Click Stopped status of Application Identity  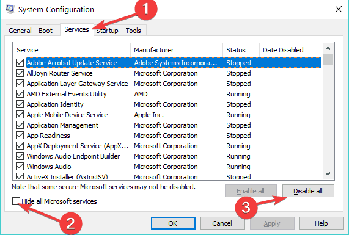point(238,104)
